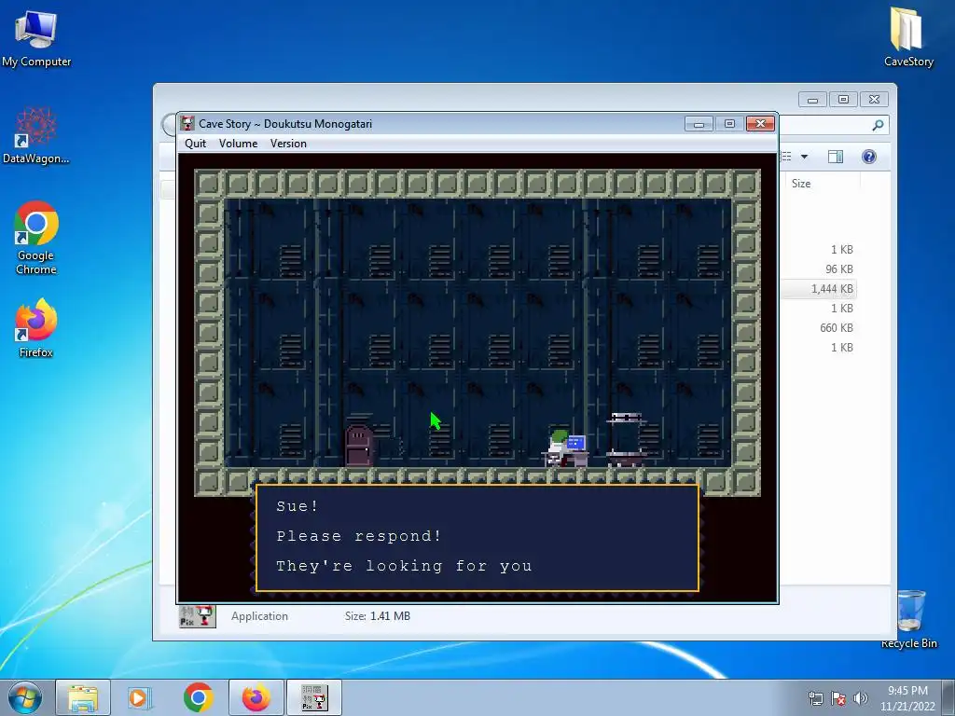Click the "Please respond!" dialogue text
The width and height of the screenshot is (955, 716).
click(359, 536)
